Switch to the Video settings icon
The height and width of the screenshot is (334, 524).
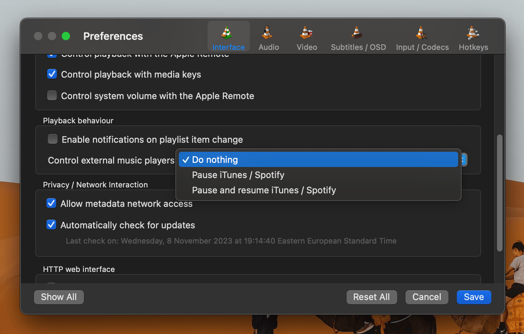tap(306, 36)
